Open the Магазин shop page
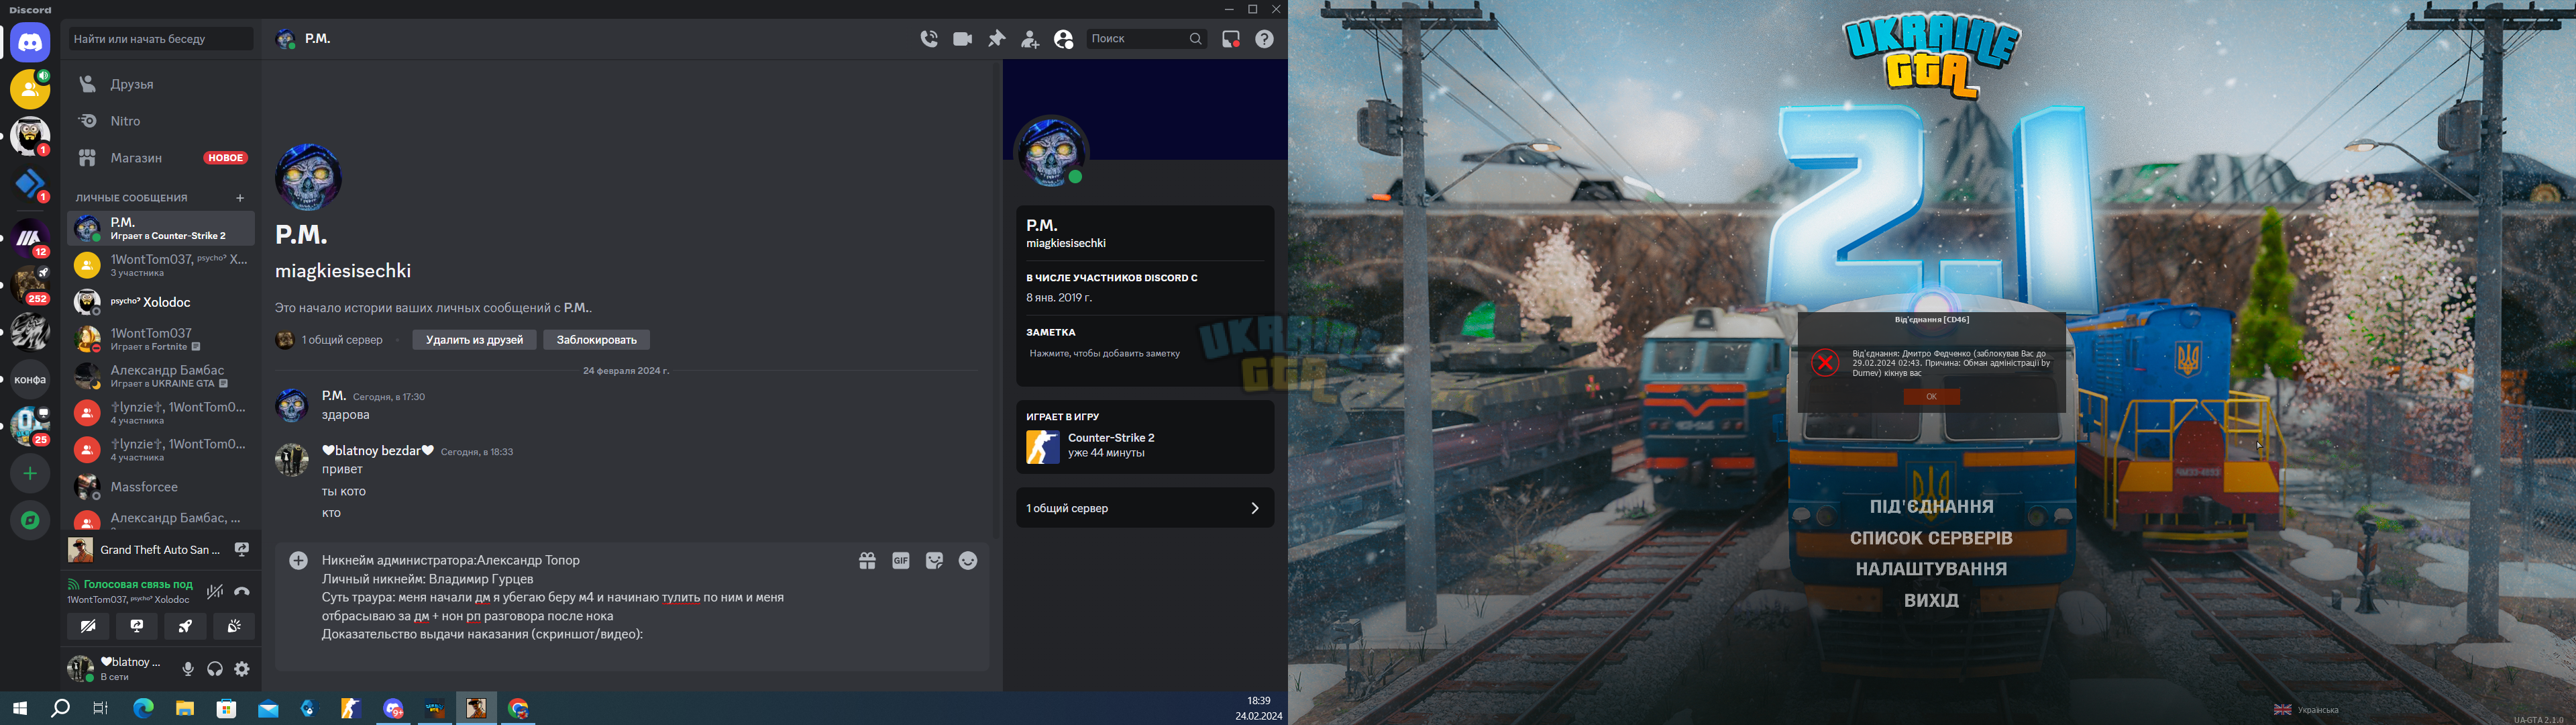 pyautogui.click(x=160, y=158)
